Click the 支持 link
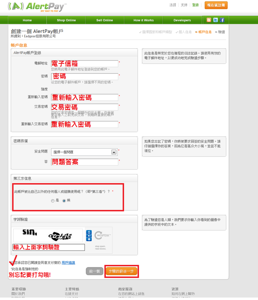The height and width of the screenshot is (300, 258). tap(184, 5)
